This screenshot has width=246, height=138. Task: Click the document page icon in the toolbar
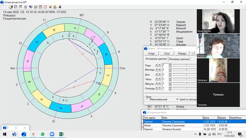tap(26, 7)
